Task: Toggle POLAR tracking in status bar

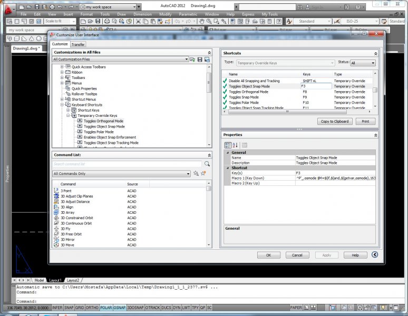Action: click(106, 308)
